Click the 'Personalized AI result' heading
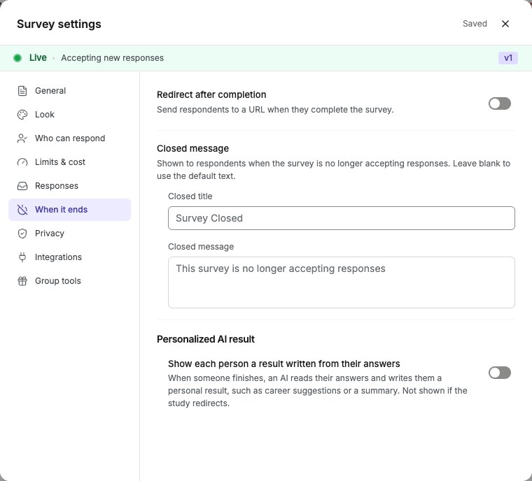This screenshot has height=481, width=532. pos(206,339)
